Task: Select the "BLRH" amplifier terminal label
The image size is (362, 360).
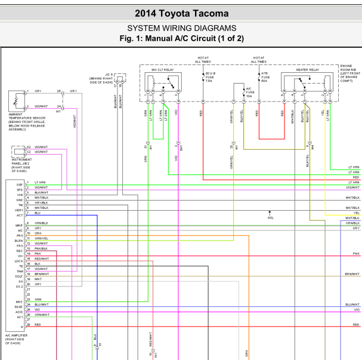Action: pos(18,241)
